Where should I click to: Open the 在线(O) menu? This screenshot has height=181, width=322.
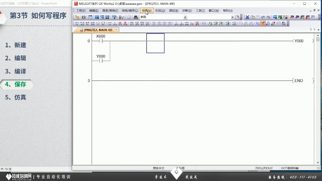click(x=160, y=10)
